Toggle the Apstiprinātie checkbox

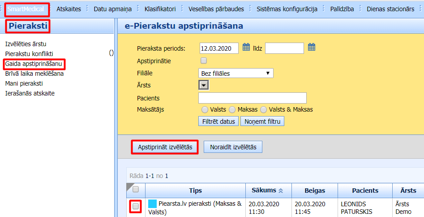(204, 61)
